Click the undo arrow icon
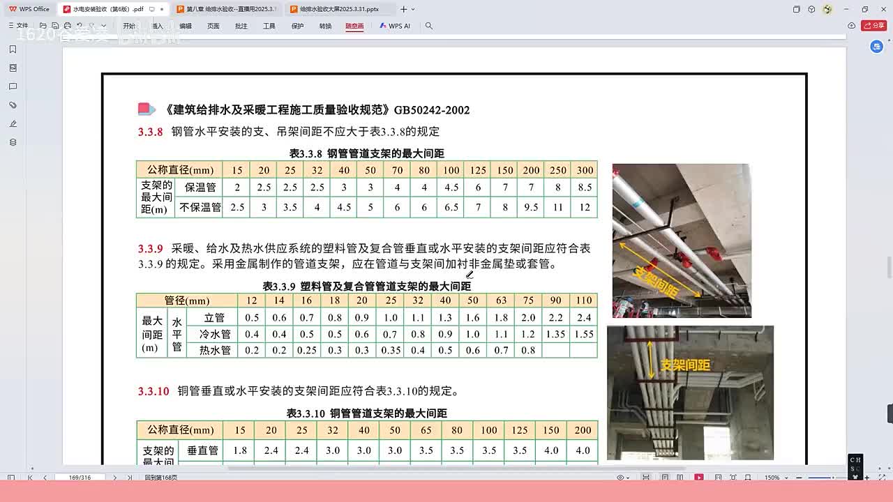The height and width of the screenshot is (502, 893). pos(80,26)
